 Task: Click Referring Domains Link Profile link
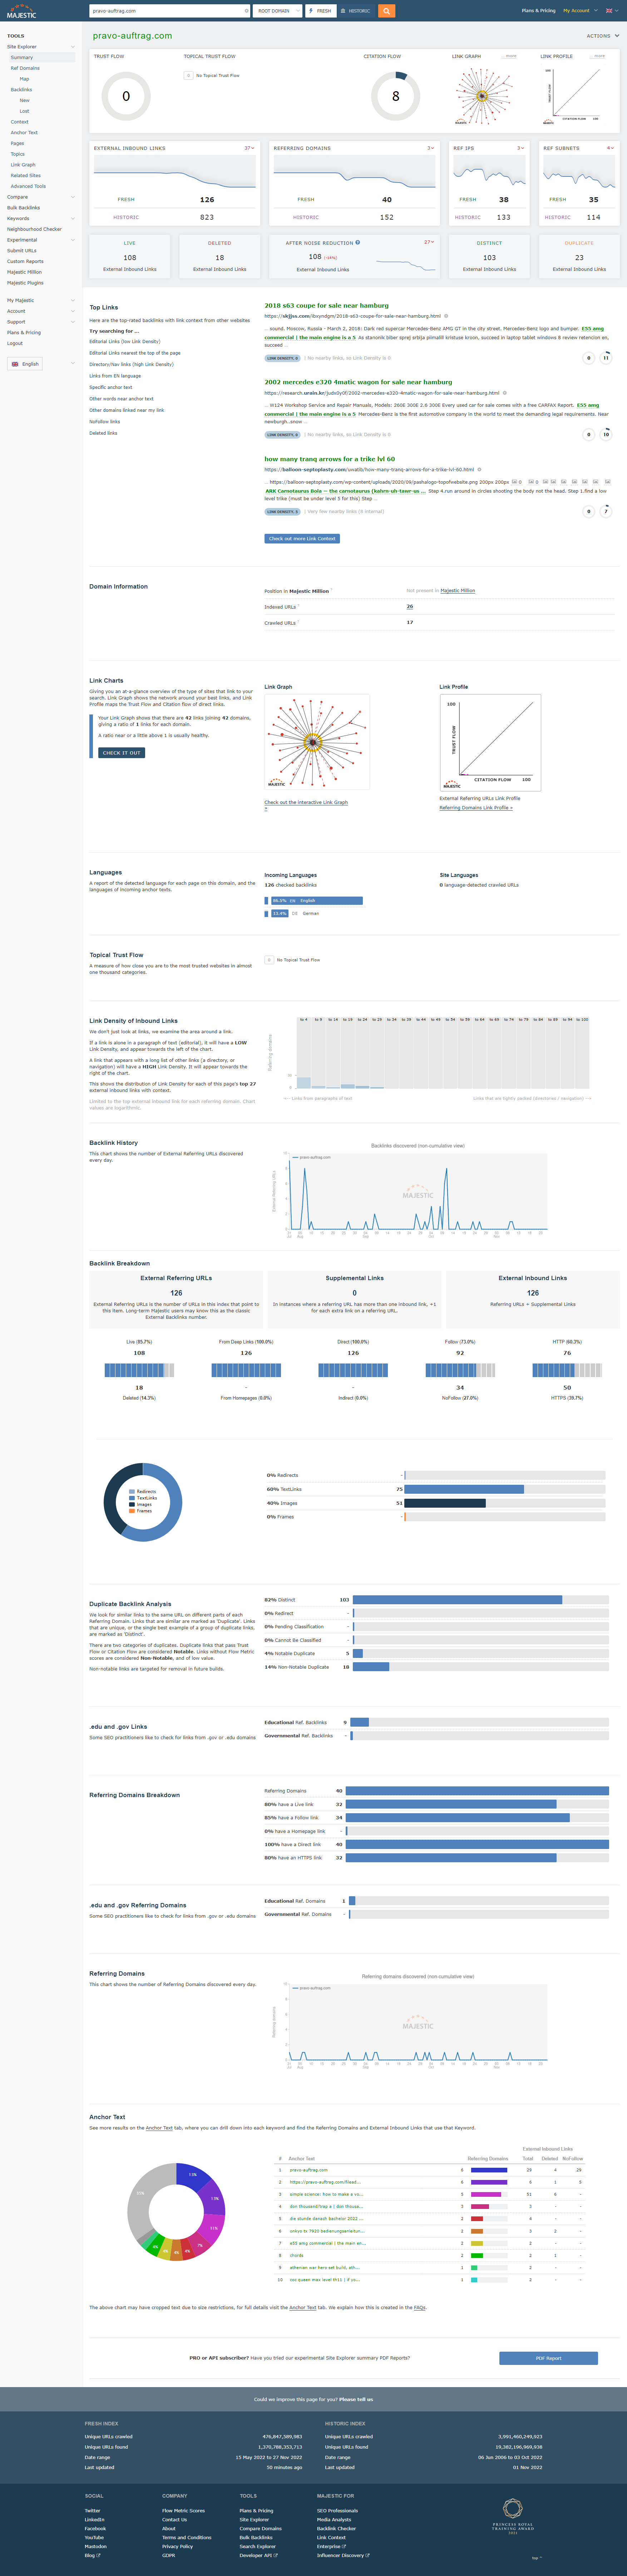click(x=476, y=807)
